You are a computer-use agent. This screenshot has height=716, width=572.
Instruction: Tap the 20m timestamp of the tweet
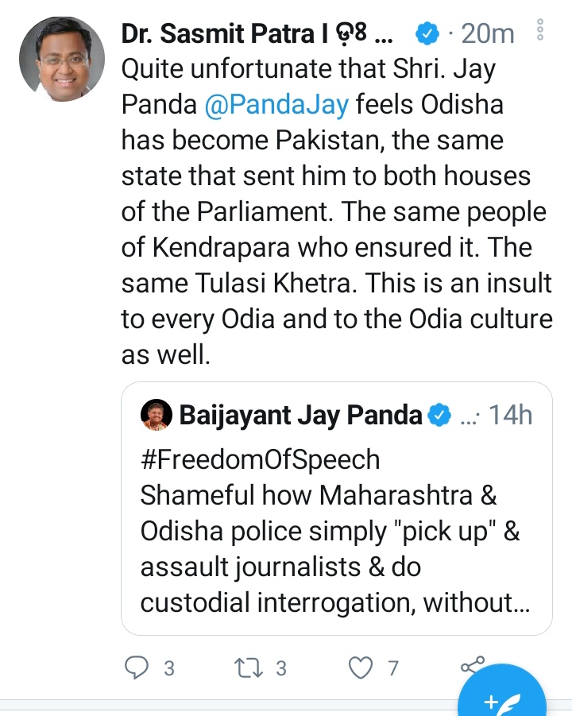coord(487,34)
